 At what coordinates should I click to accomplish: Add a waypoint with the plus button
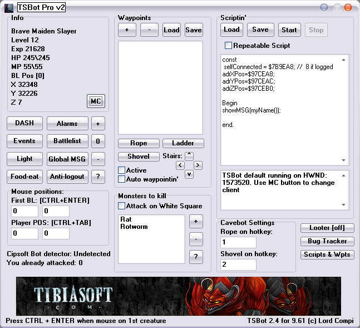(127, 30)
